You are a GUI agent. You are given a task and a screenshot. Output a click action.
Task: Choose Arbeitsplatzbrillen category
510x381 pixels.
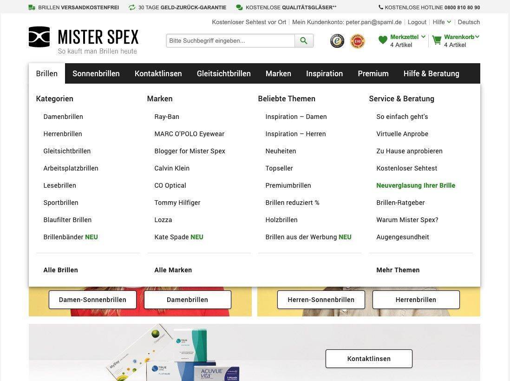tap(71, 168)
